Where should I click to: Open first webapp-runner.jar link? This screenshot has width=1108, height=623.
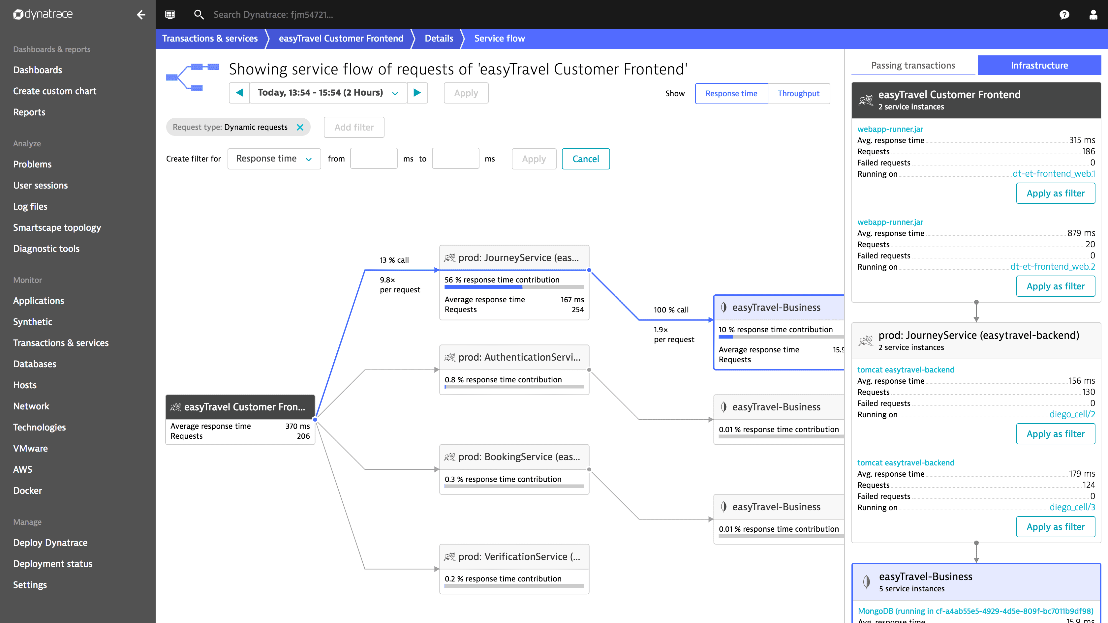(x=890, y=129)
